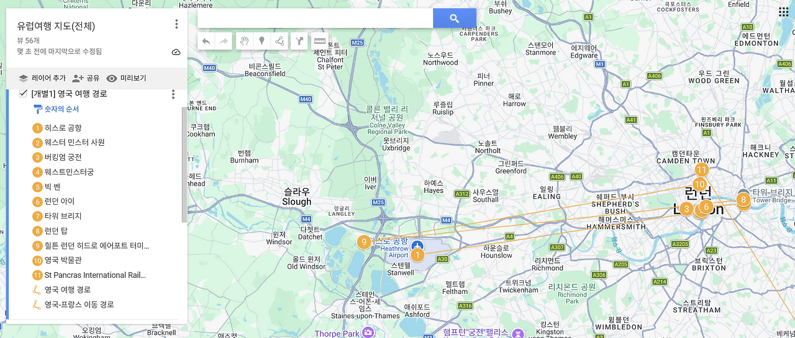Image resolution: width=795 pixels, height=338 pixels.
Task: Open 미리보기 preview
Action: [x=126, y=78]
